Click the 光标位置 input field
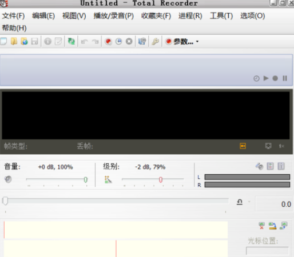The width and height of the screenshot is (294, 257). click(x=267, y=251)
